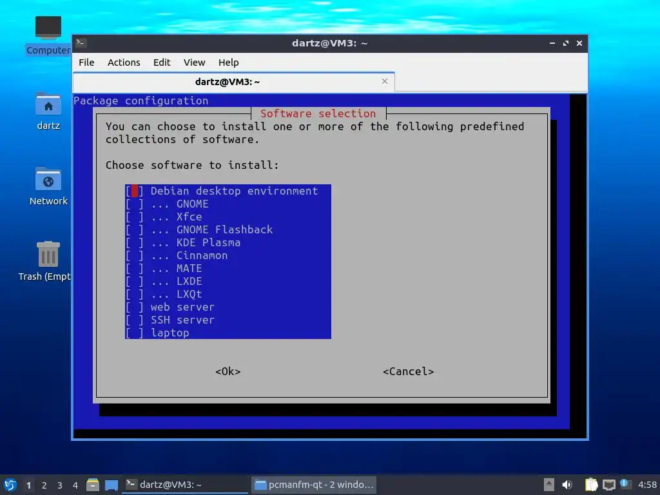This screenshot has width=660, height=495.
Task: Maximize the terminal window
Action: (x=566, y=43)
